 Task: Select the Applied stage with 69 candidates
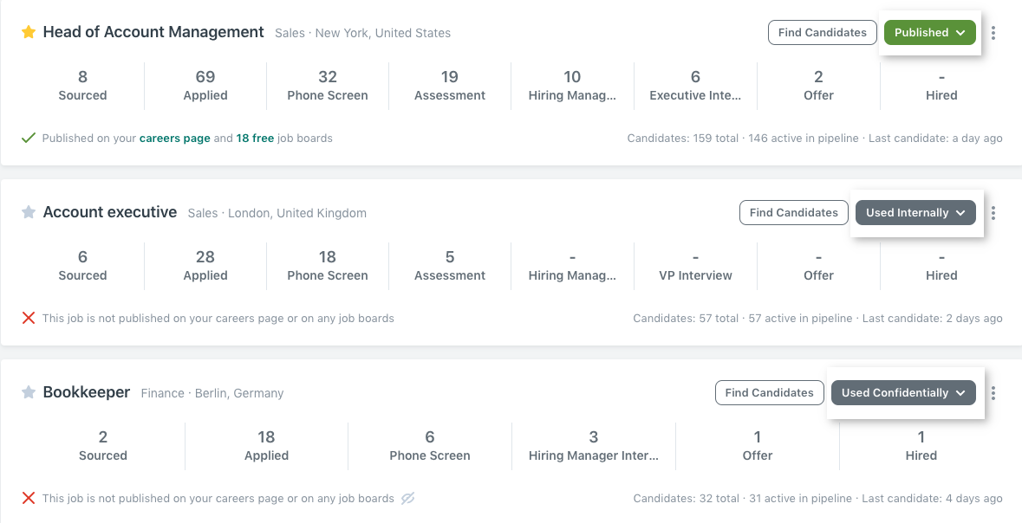tap(205, 85)
